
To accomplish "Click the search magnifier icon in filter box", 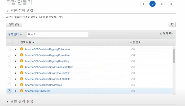I will click(x=29, y=34).
